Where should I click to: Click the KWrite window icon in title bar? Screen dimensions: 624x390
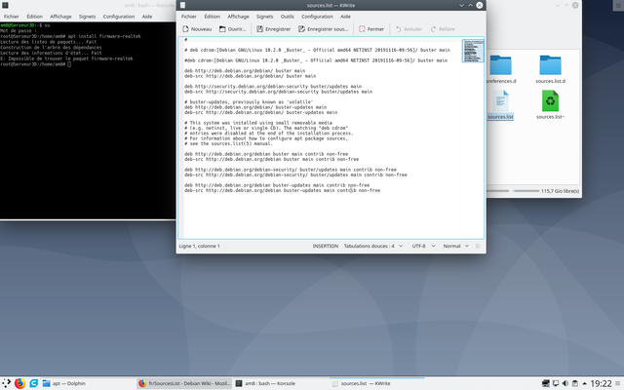[182, 5]
